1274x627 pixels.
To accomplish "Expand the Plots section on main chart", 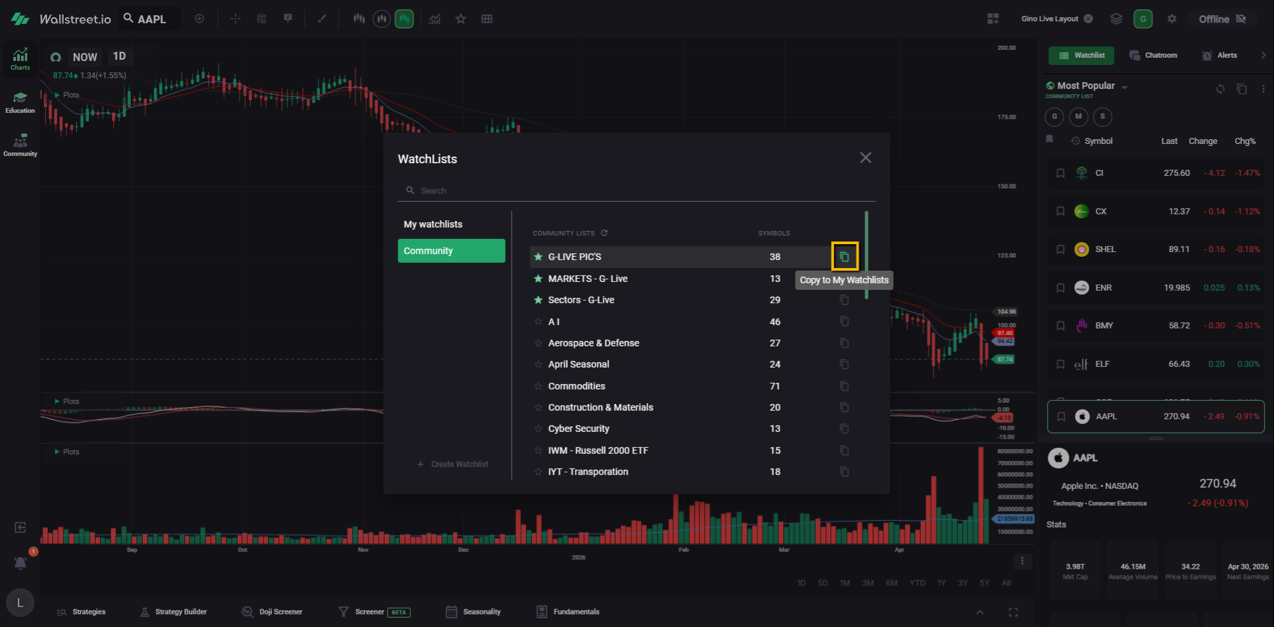I will [x=58, y=95].
